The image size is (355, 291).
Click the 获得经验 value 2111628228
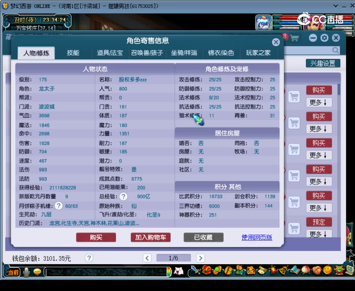click(63, 188)
